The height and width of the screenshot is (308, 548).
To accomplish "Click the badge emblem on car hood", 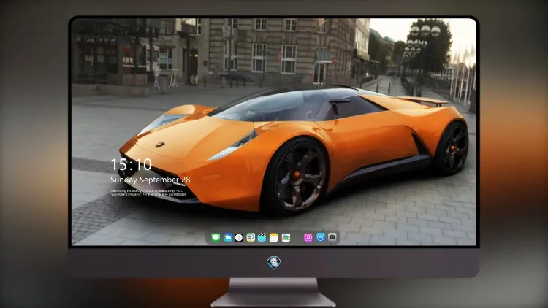I will coord(160,145).
